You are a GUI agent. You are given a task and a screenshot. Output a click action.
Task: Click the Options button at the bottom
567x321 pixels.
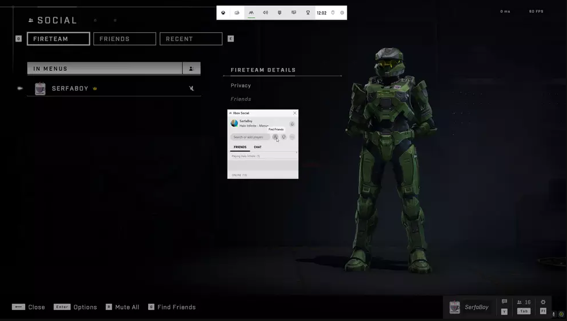tap(75, 307)
